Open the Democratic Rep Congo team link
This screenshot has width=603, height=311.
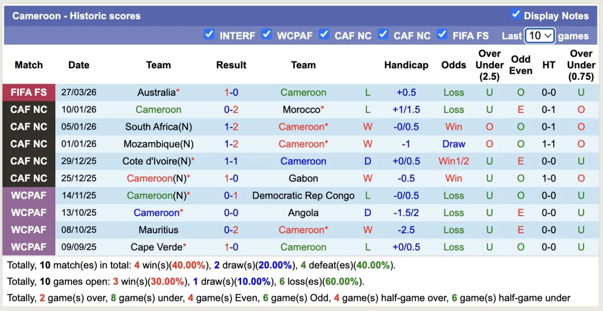click(x=303, y=196)
